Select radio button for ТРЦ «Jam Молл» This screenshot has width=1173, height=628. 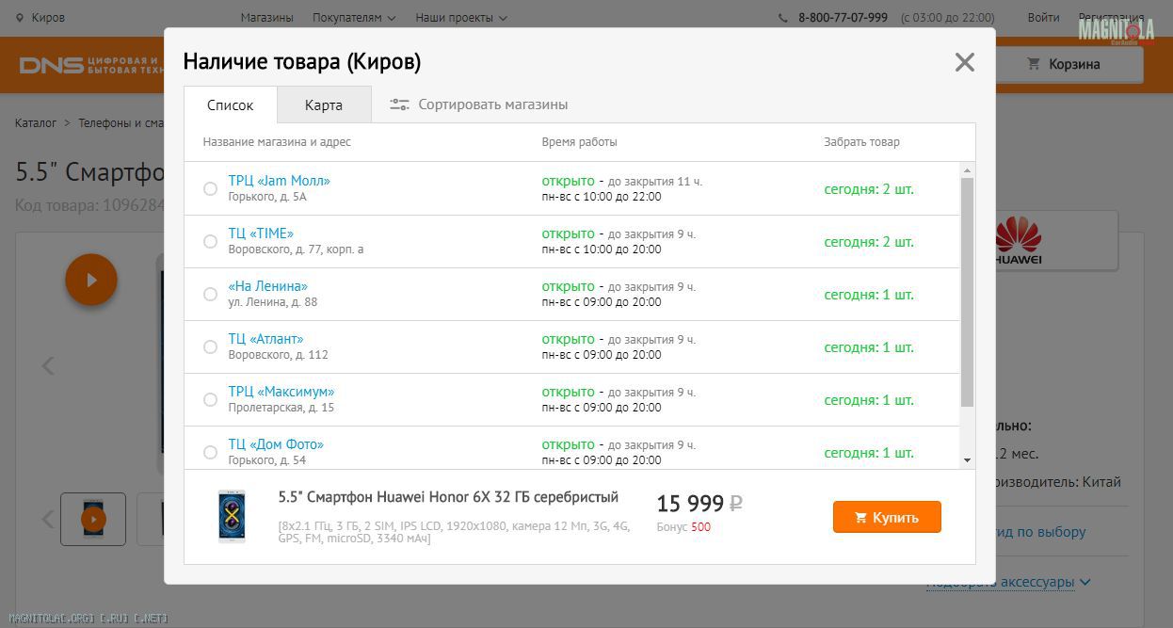tap(211, 188)
